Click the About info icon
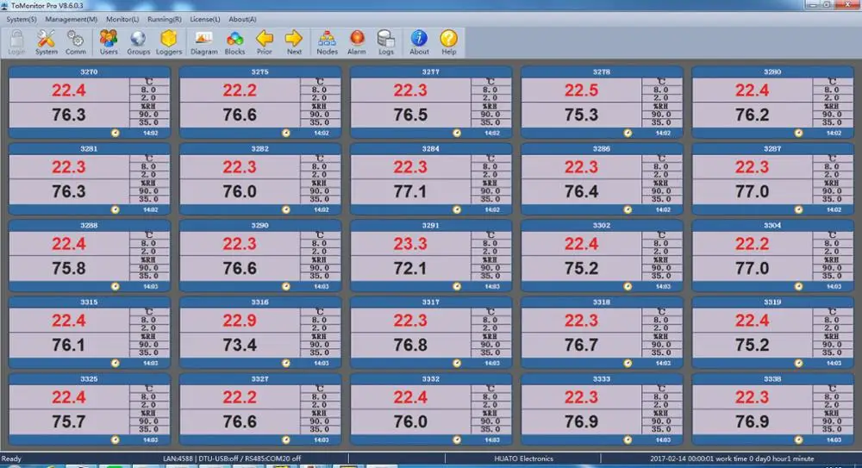This screenshot has width=862, height=468. pos(419,41)
